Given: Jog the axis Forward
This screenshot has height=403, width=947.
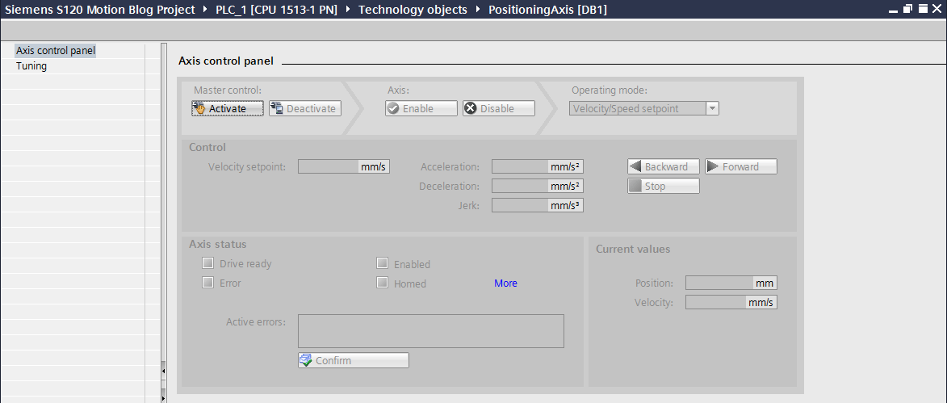Looking at the screenshot, I should pyautogui.click(x=741, y=166).
